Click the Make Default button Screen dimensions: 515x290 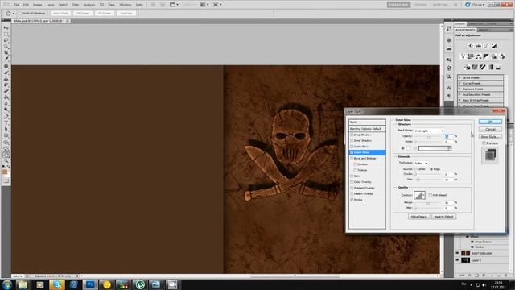418,217
